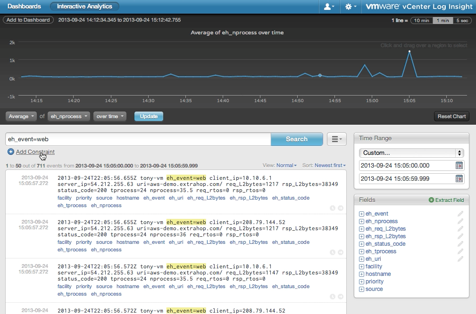The height and width of the screenshot is (314, 476).
Task: Click the Search button
Action: 297,139
